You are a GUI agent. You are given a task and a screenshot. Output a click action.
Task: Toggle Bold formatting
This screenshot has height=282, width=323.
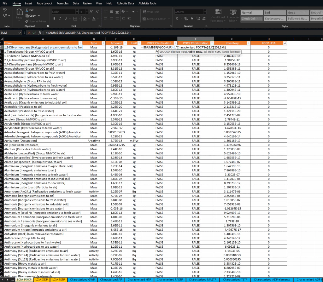click(54, 19)
